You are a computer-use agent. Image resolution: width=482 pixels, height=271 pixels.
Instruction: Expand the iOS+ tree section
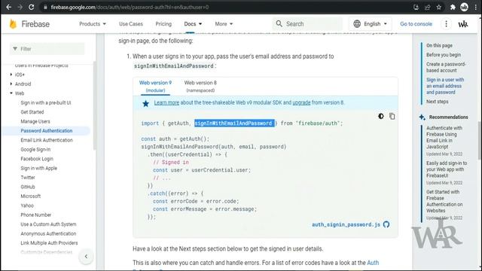[x=11, y=75]
